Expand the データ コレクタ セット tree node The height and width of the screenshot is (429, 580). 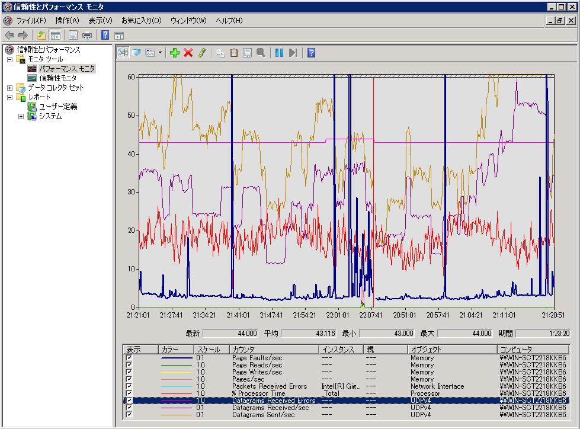[9, 88]
